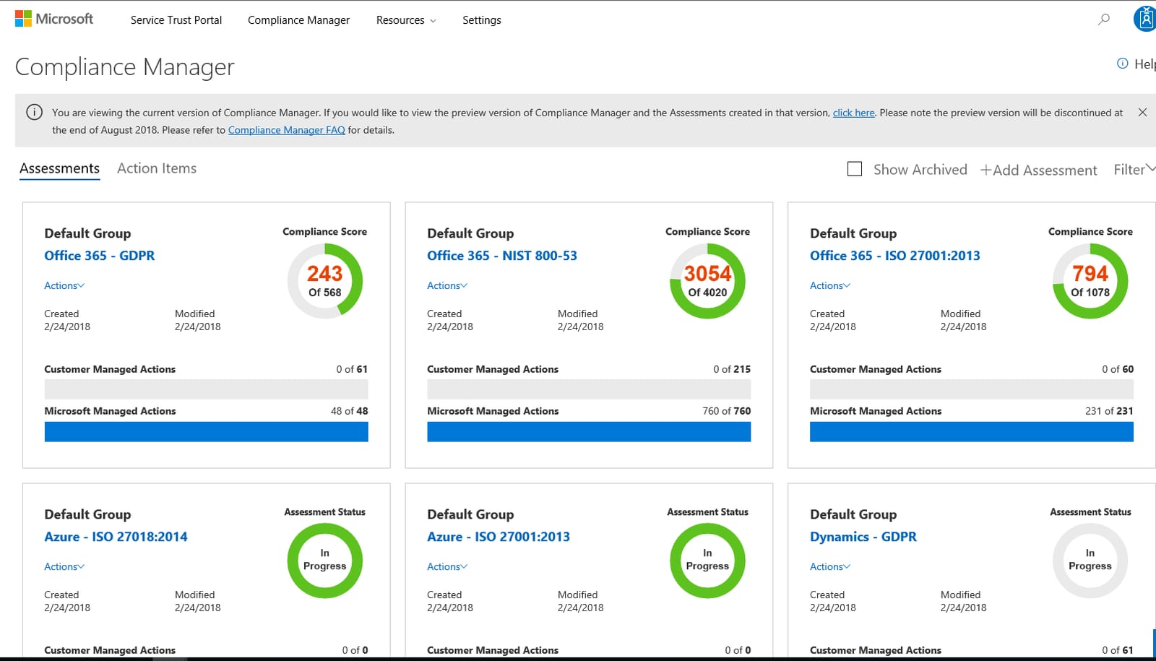Click Add Assessment
The image size is (1156, 661).
pos(1039,170)
